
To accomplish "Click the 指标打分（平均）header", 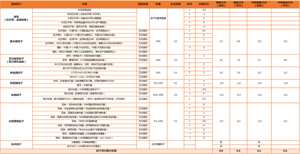I will [x=238, y=4].
